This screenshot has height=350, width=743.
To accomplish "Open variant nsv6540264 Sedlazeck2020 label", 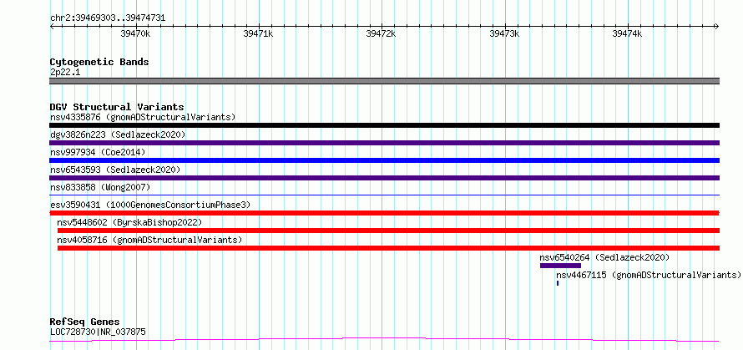I will (604, 257).
